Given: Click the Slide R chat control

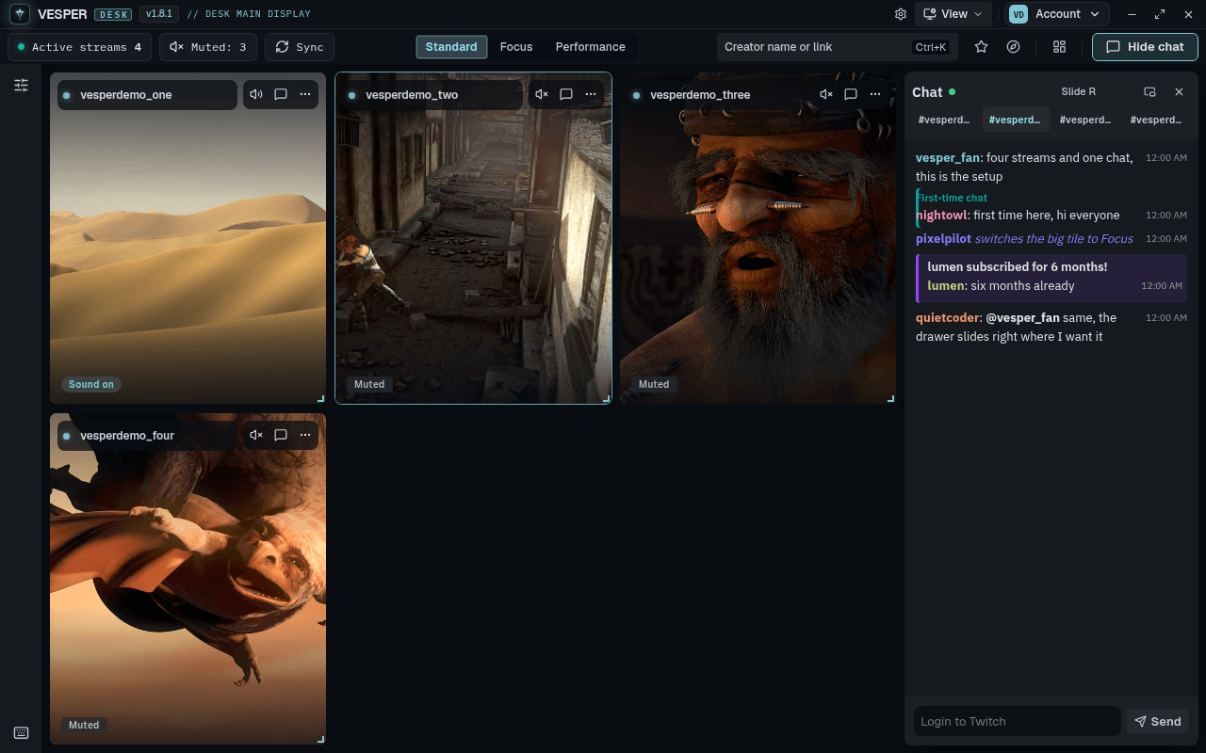Looking at the screenshot, I should click(1079, 92).
